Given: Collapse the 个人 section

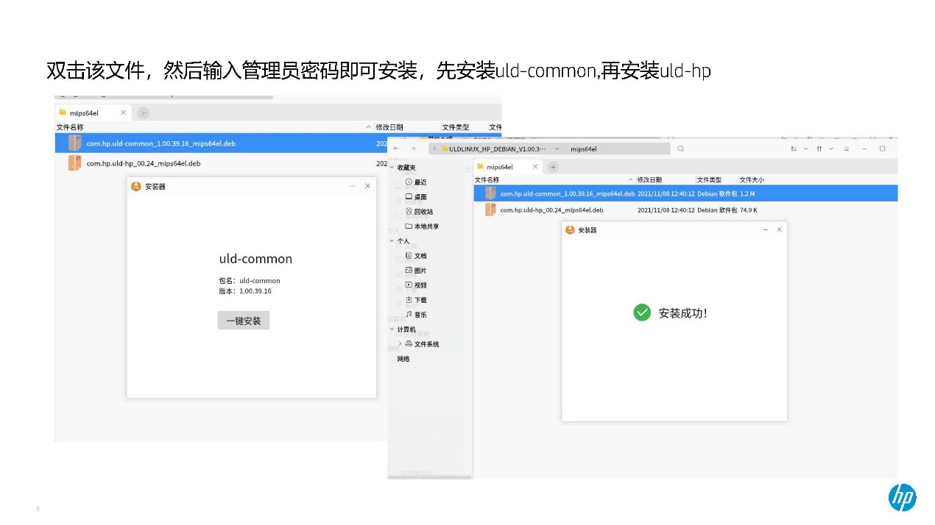Looking at the screenshot, I should (x=392, y=241).
